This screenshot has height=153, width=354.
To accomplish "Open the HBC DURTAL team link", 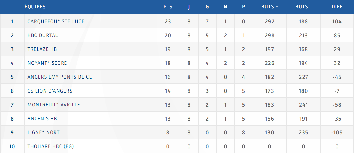I will pos(43,35).
